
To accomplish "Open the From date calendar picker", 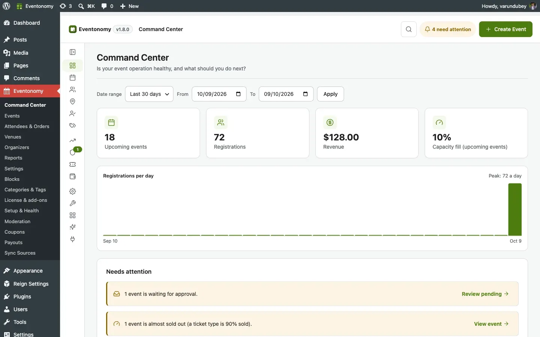I will tap(238, 94).
